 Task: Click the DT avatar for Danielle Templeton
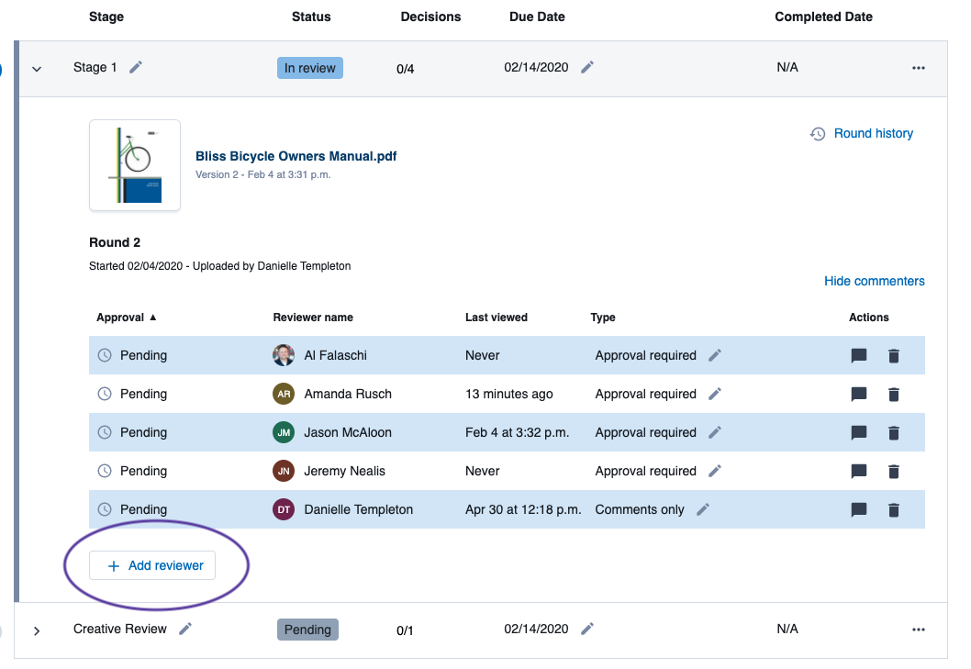284,509
